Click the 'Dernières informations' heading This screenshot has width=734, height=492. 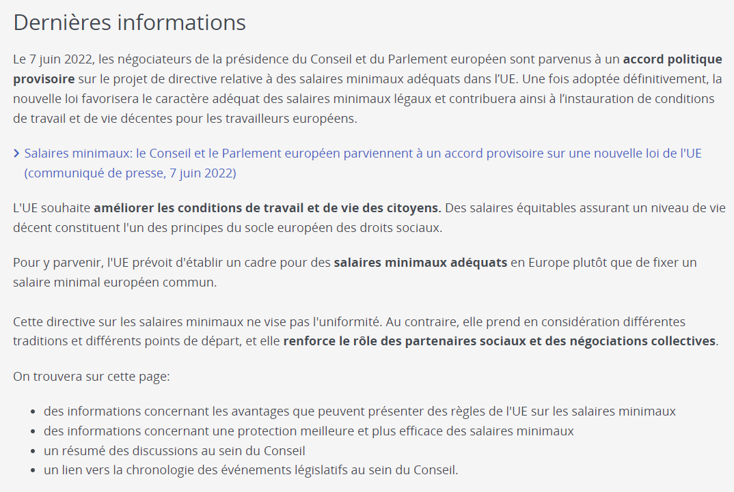pos(130,23)
